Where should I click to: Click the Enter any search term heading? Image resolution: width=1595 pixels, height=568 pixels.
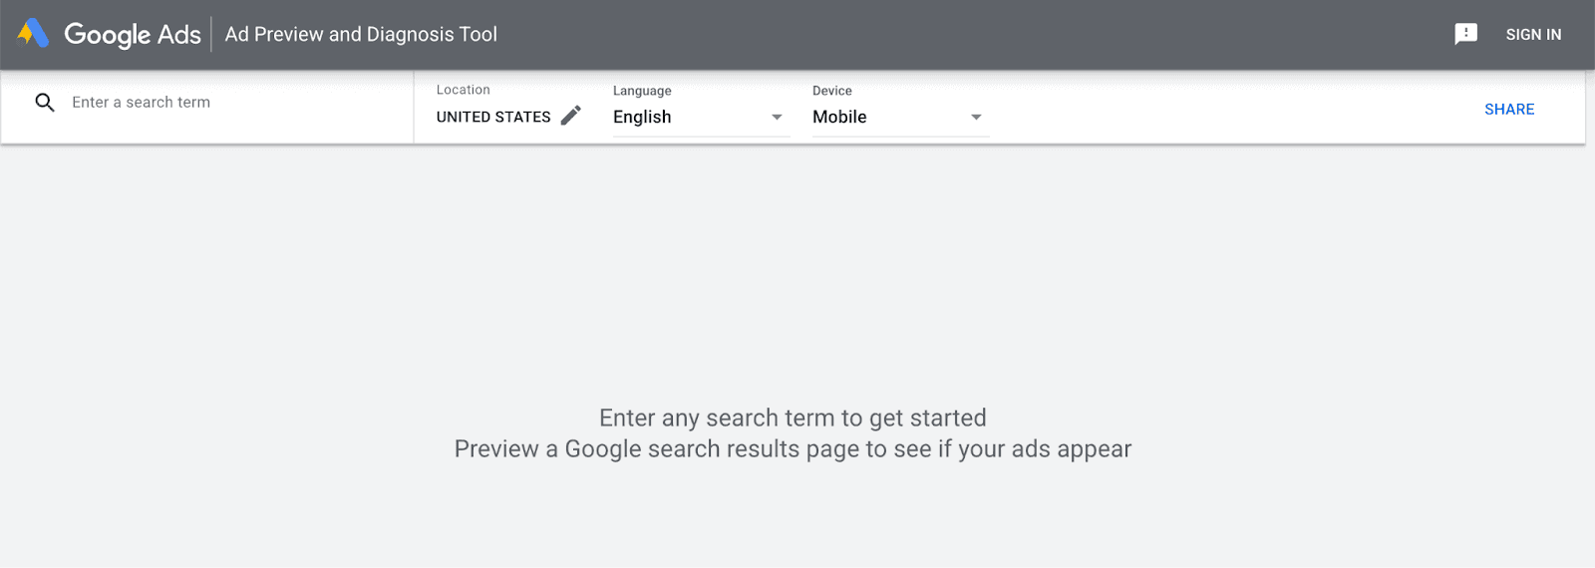(793, 418)
